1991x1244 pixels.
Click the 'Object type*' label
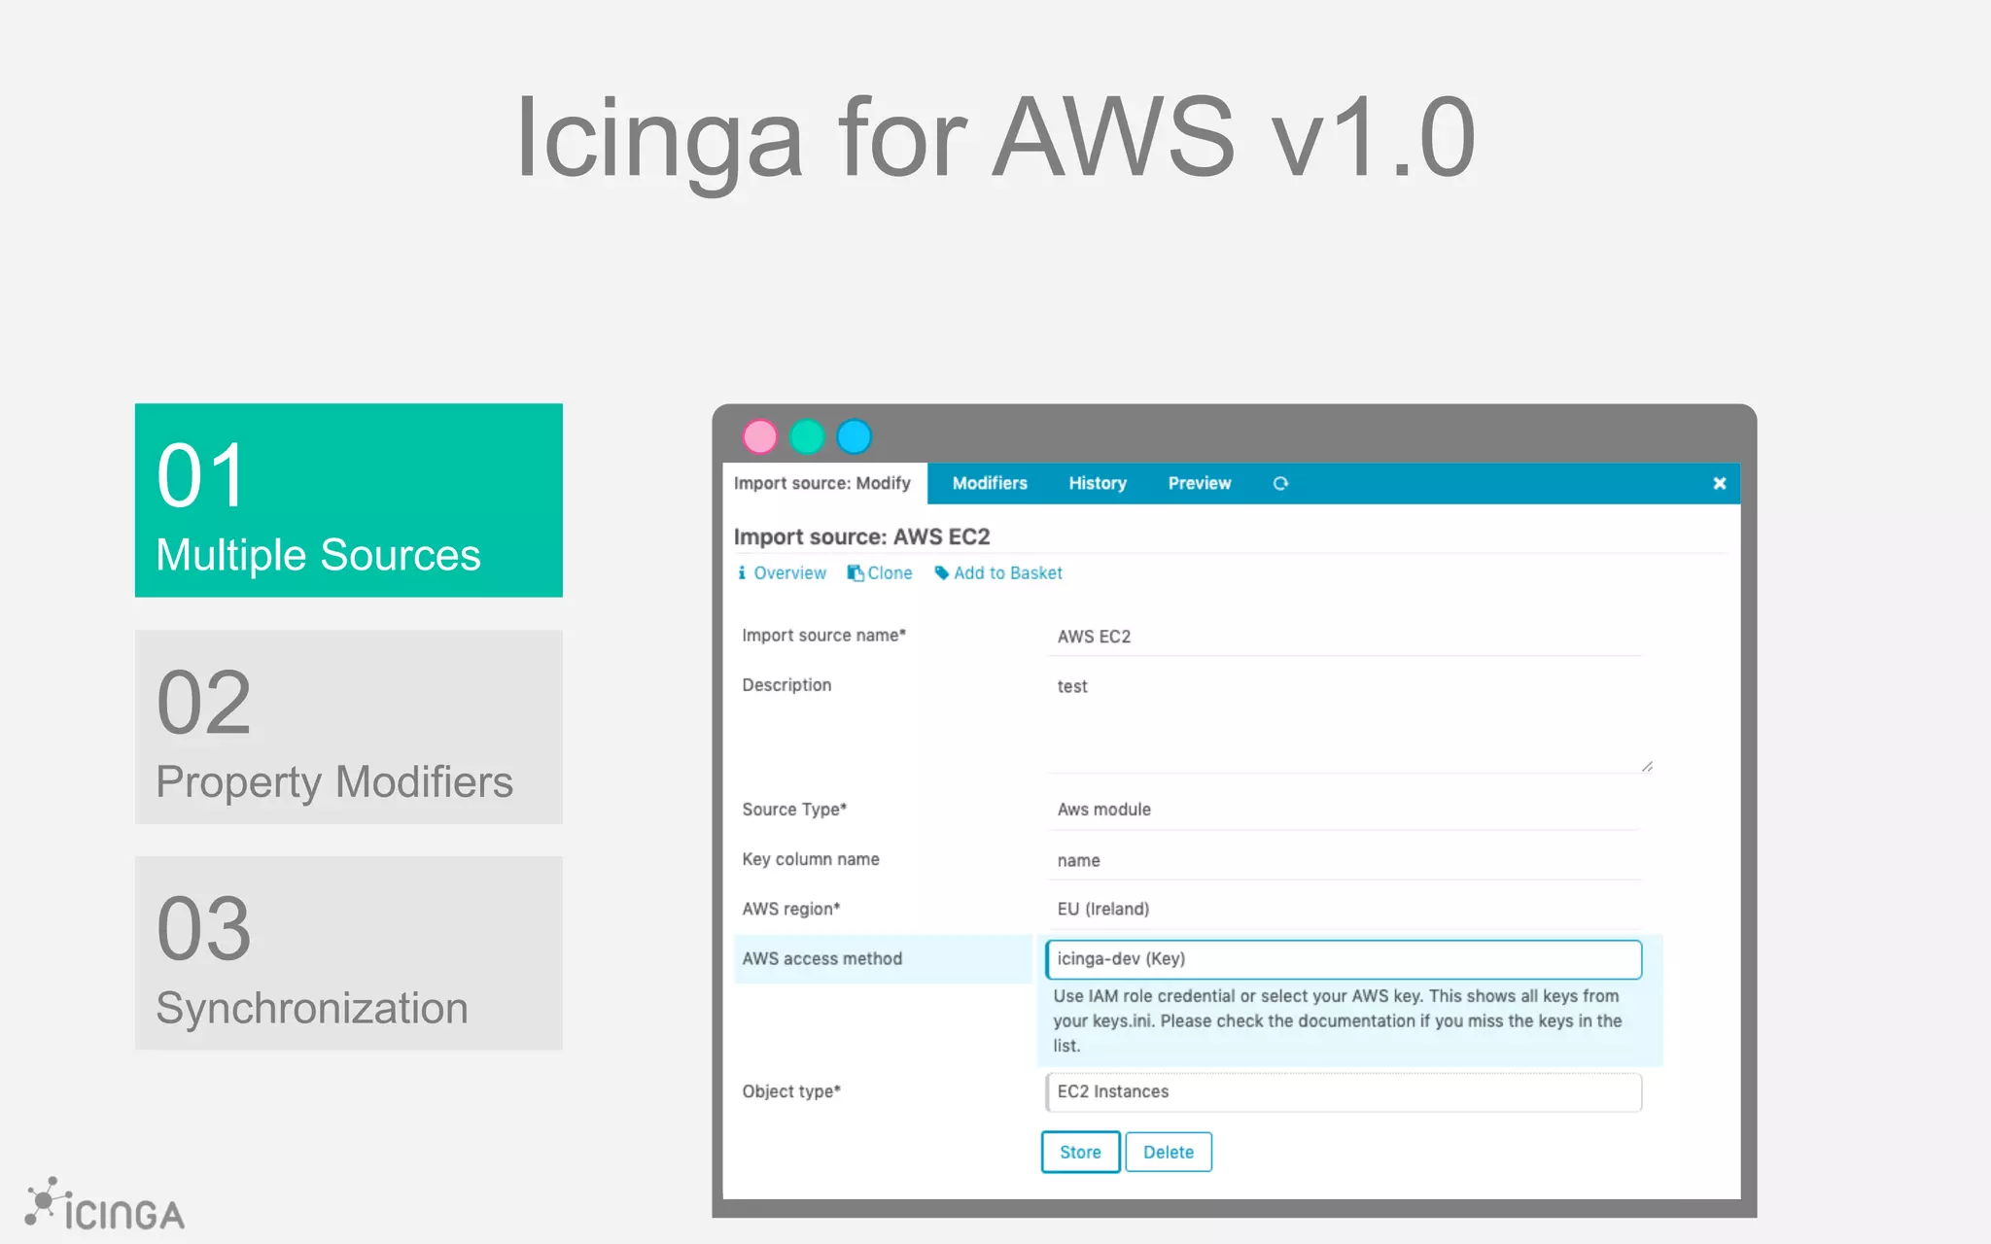point(791,1091)
